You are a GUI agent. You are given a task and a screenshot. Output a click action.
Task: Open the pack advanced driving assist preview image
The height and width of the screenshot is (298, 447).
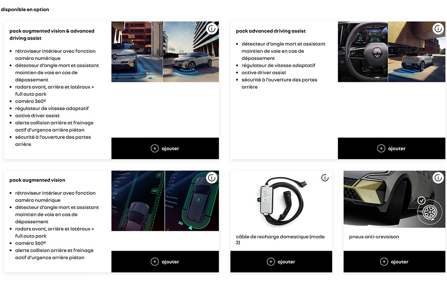click(391, 52)
